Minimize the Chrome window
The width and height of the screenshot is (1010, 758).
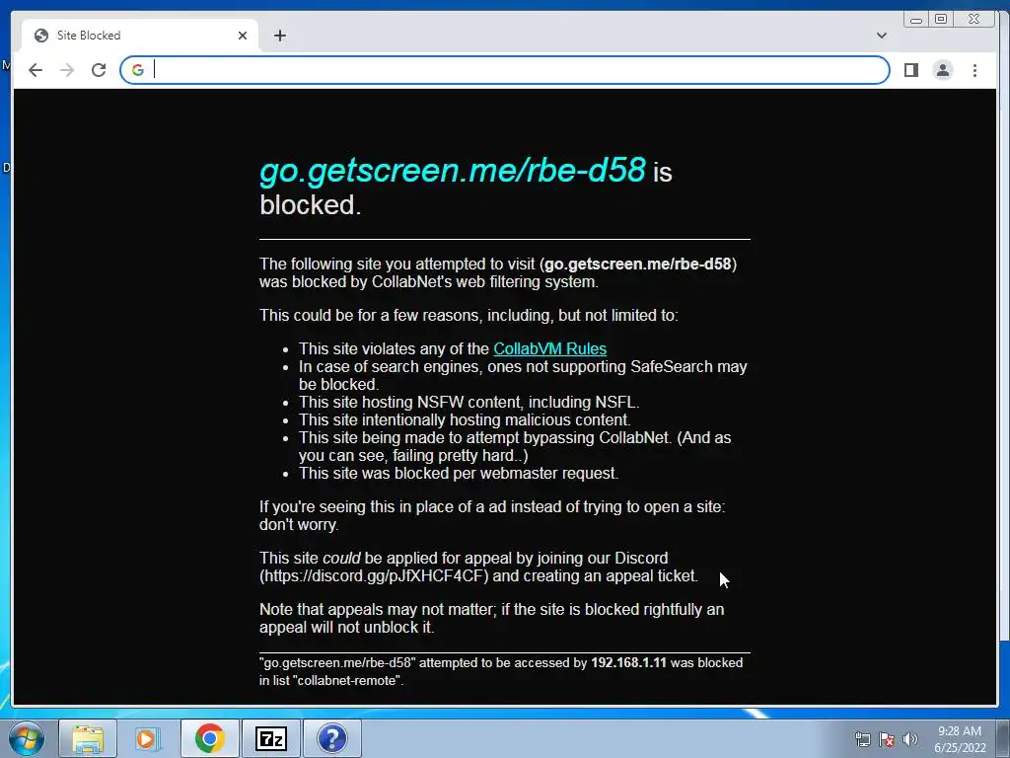tap(916, 20)
